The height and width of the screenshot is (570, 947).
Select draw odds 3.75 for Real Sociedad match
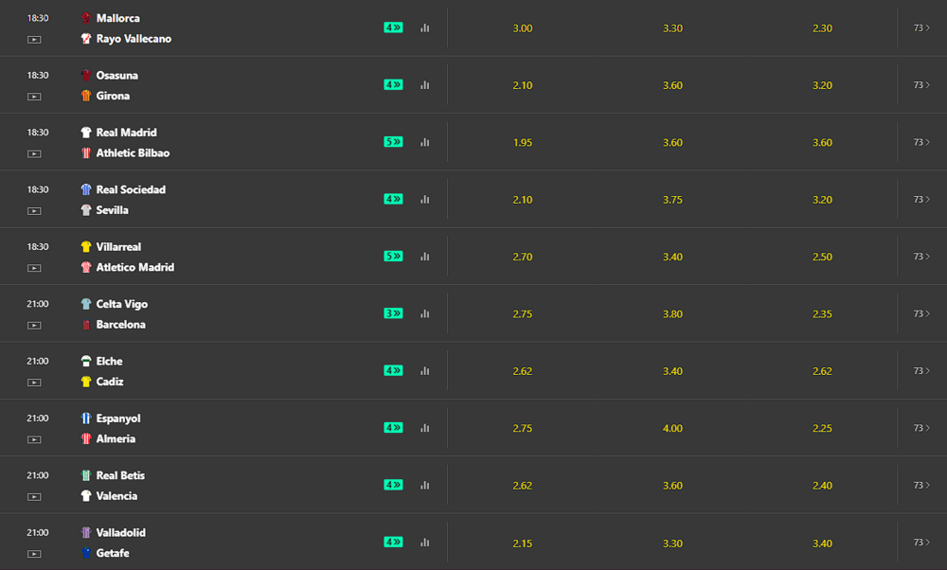[672, 200]
